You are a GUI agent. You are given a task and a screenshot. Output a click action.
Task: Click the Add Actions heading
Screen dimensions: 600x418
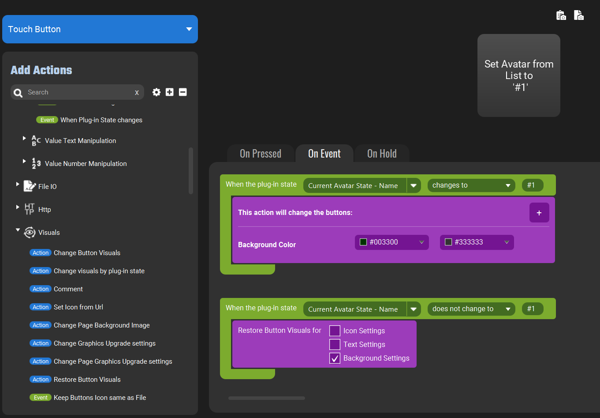pos(41,70)
